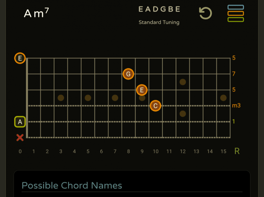Viewport: 264px width, 197px height.
Task: Click the reset fretboard undo icon
Action: click(205, 13)
